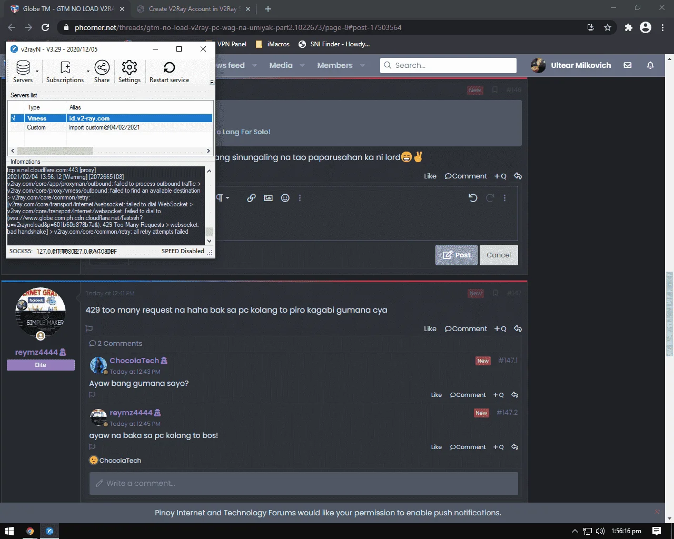The height and width of the screenshot is (539, 674).
Task: Open the v2rayN toolbar overflow arrow
Action: tap(212, 82)
